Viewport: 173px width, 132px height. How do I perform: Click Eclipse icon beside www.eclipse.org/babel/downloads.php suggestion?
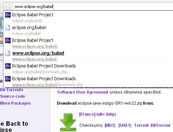8,79
